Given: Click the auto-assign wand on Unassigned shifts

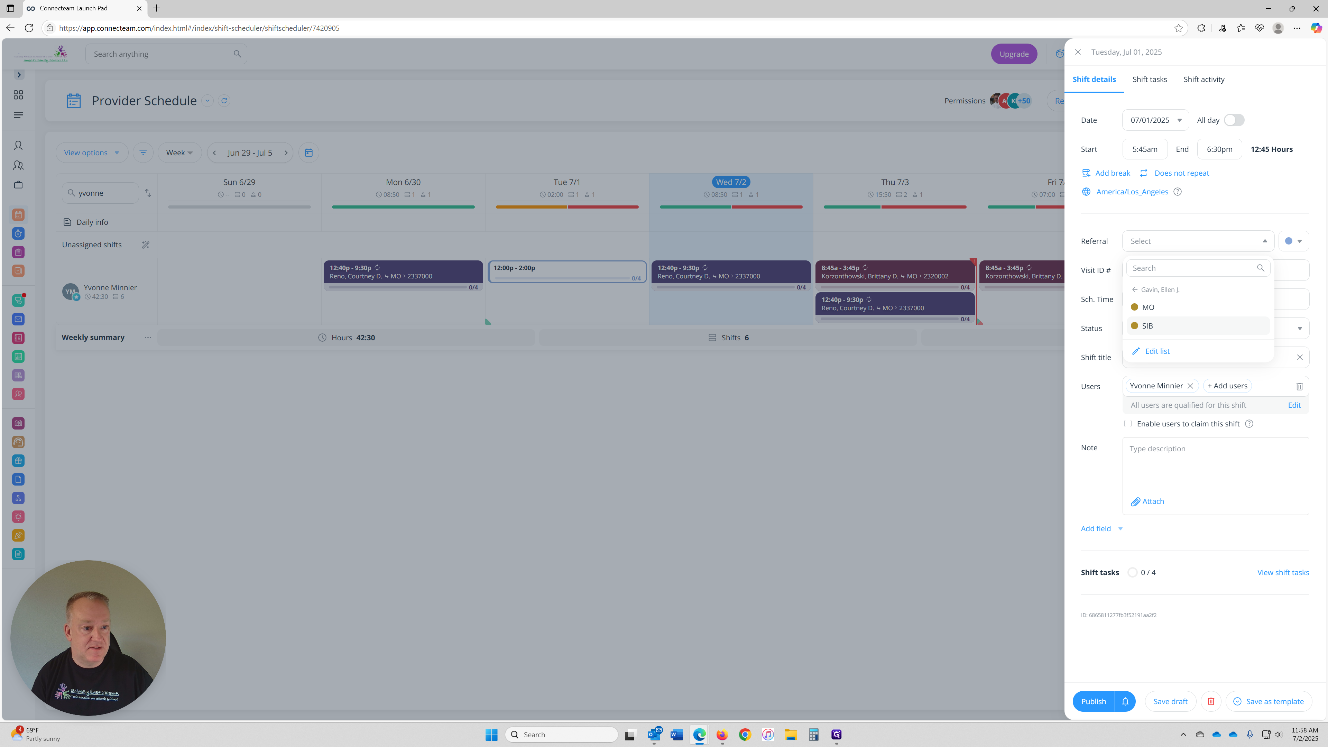Looking at the screenshot, I should pos(145,245).
